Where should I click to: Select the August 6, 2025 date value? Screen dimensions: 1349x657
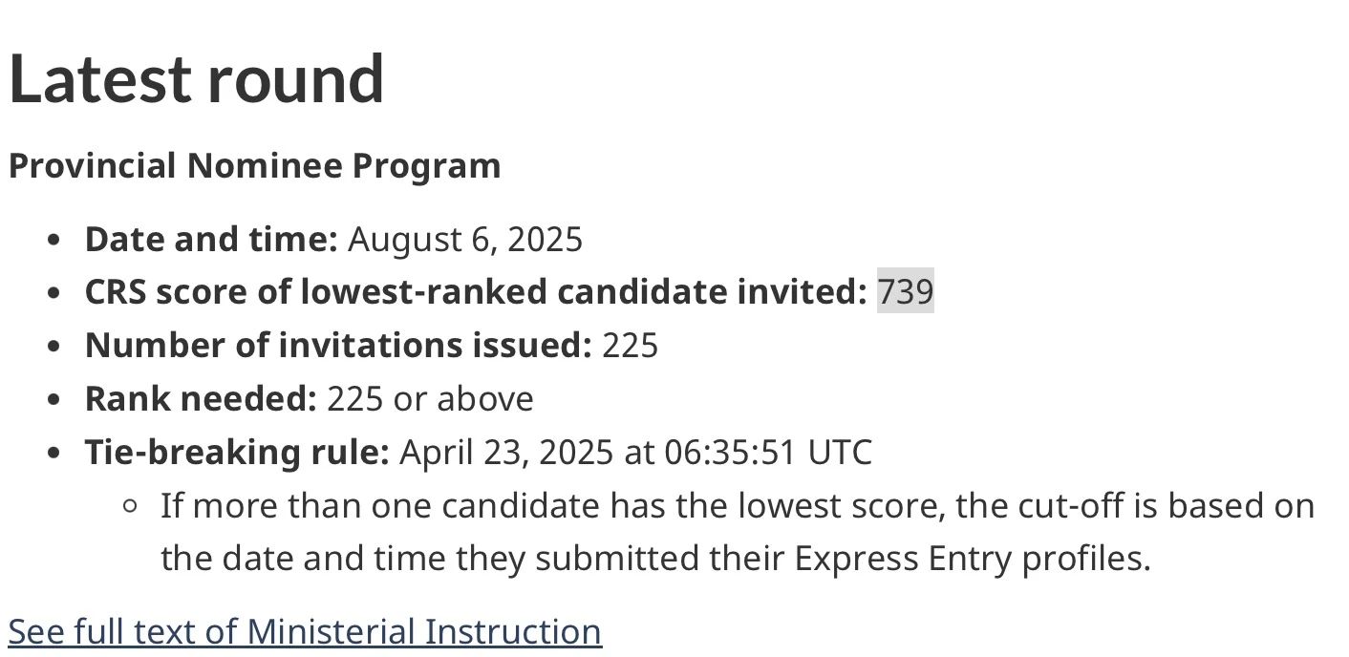465,239
